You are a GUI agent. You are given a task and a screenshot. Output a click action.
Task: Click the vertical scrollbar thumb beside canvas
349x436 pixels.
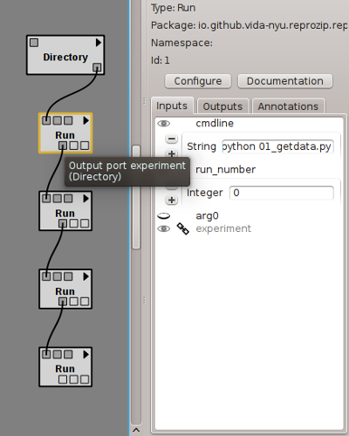click(x=136, y=197)
